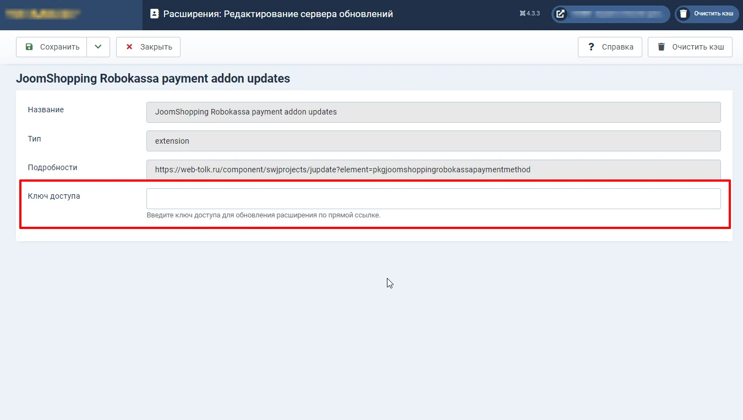The image size is (743, 420).
Task: Click the toolbar Очистить кэш button
Action: coord(690,47)
